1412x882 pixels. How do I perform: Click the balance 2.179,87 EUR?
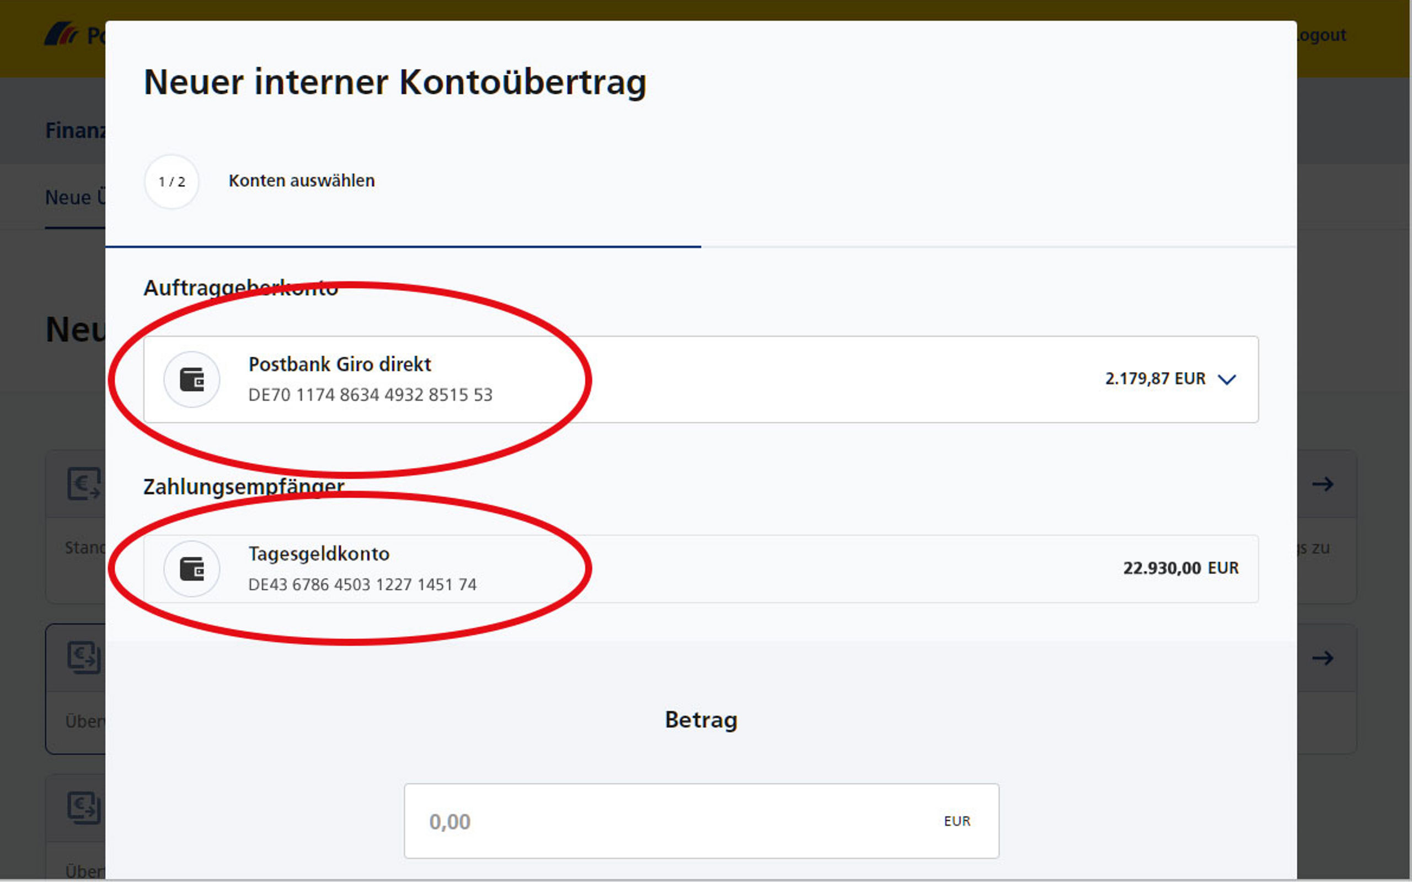tap(1154, 379)
